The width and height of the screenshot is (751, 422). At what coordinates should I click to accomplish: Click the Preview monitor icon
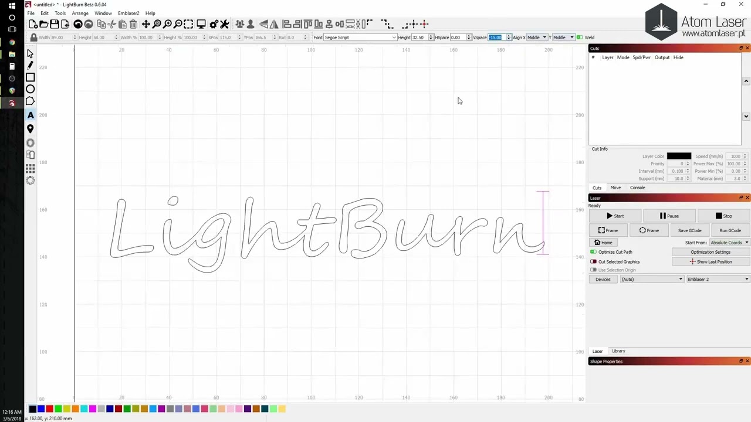[x=201, y=24]
